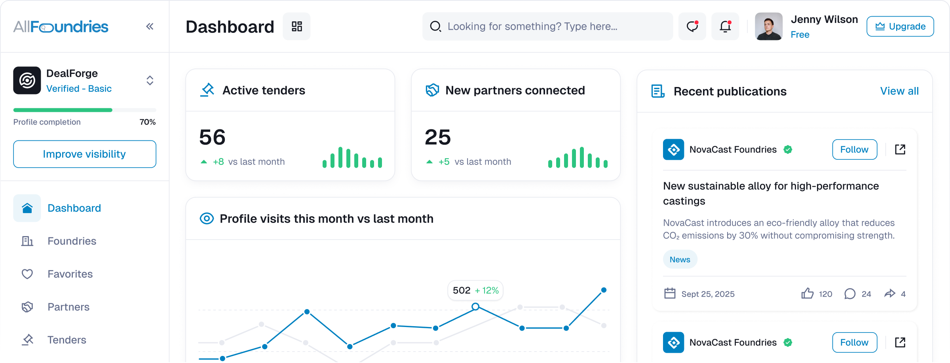Screen dimensions: 950x363
Task: Click the Recent publications document icon
Action: pos(658,91)
